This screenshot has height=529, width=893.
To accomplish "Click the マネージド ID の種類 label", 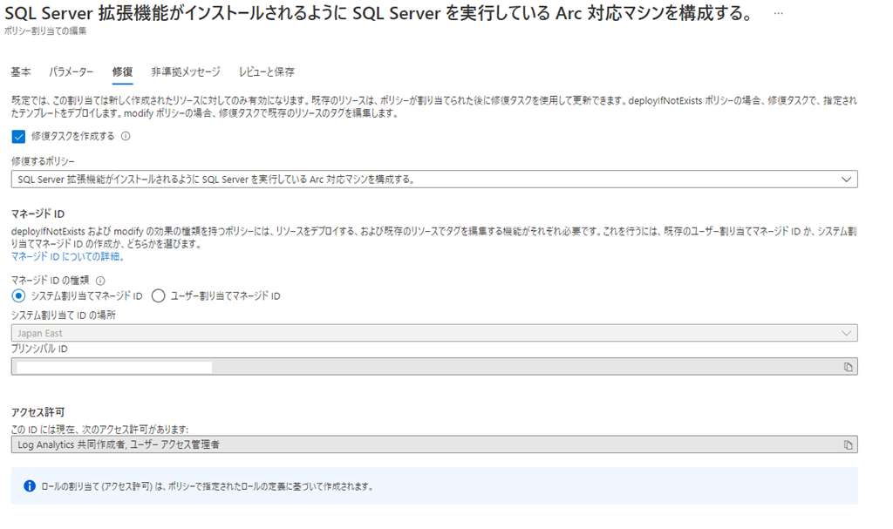I will [x=50, y=280].
